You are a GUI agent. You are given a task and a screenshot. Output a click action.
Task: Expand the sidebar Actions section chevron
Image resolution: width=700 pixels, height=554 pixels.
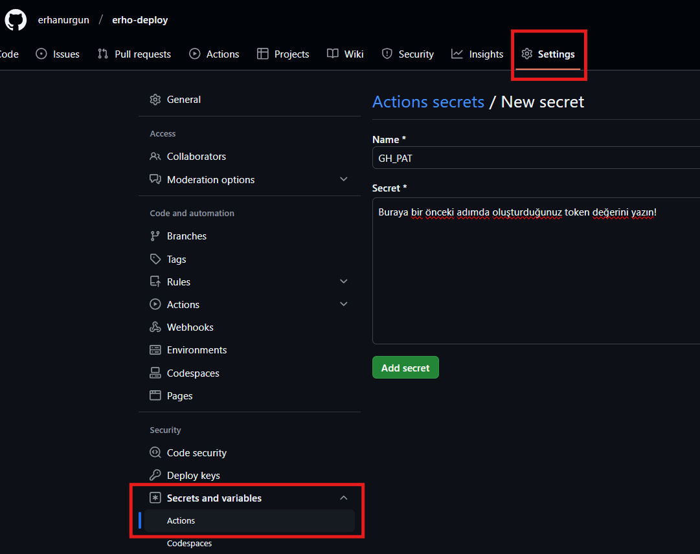[x=344, y=304]
